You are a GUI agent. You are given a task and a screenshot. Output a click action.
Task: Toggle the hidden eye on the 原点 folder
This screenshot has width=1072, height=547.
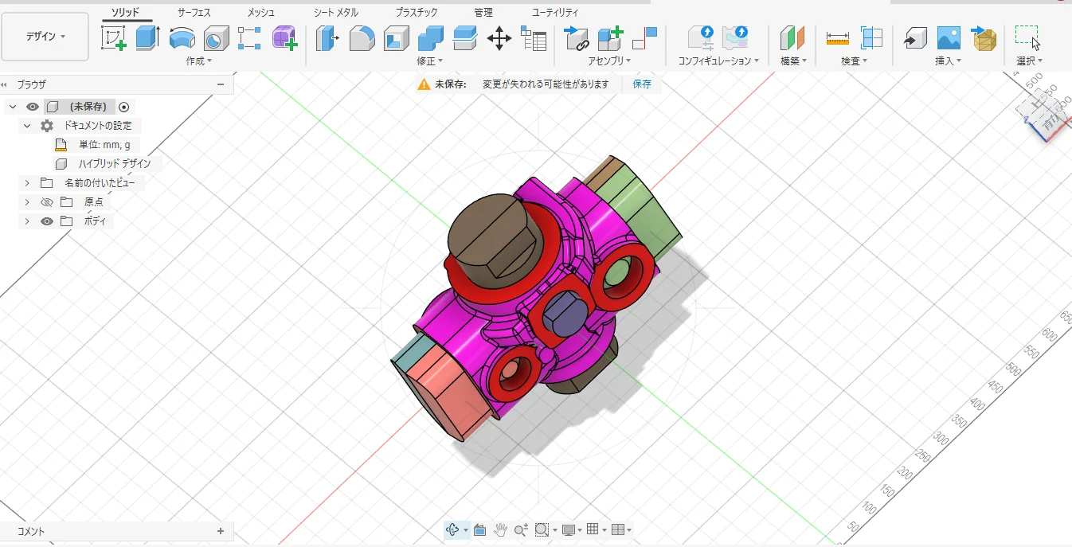pos(47,202)
